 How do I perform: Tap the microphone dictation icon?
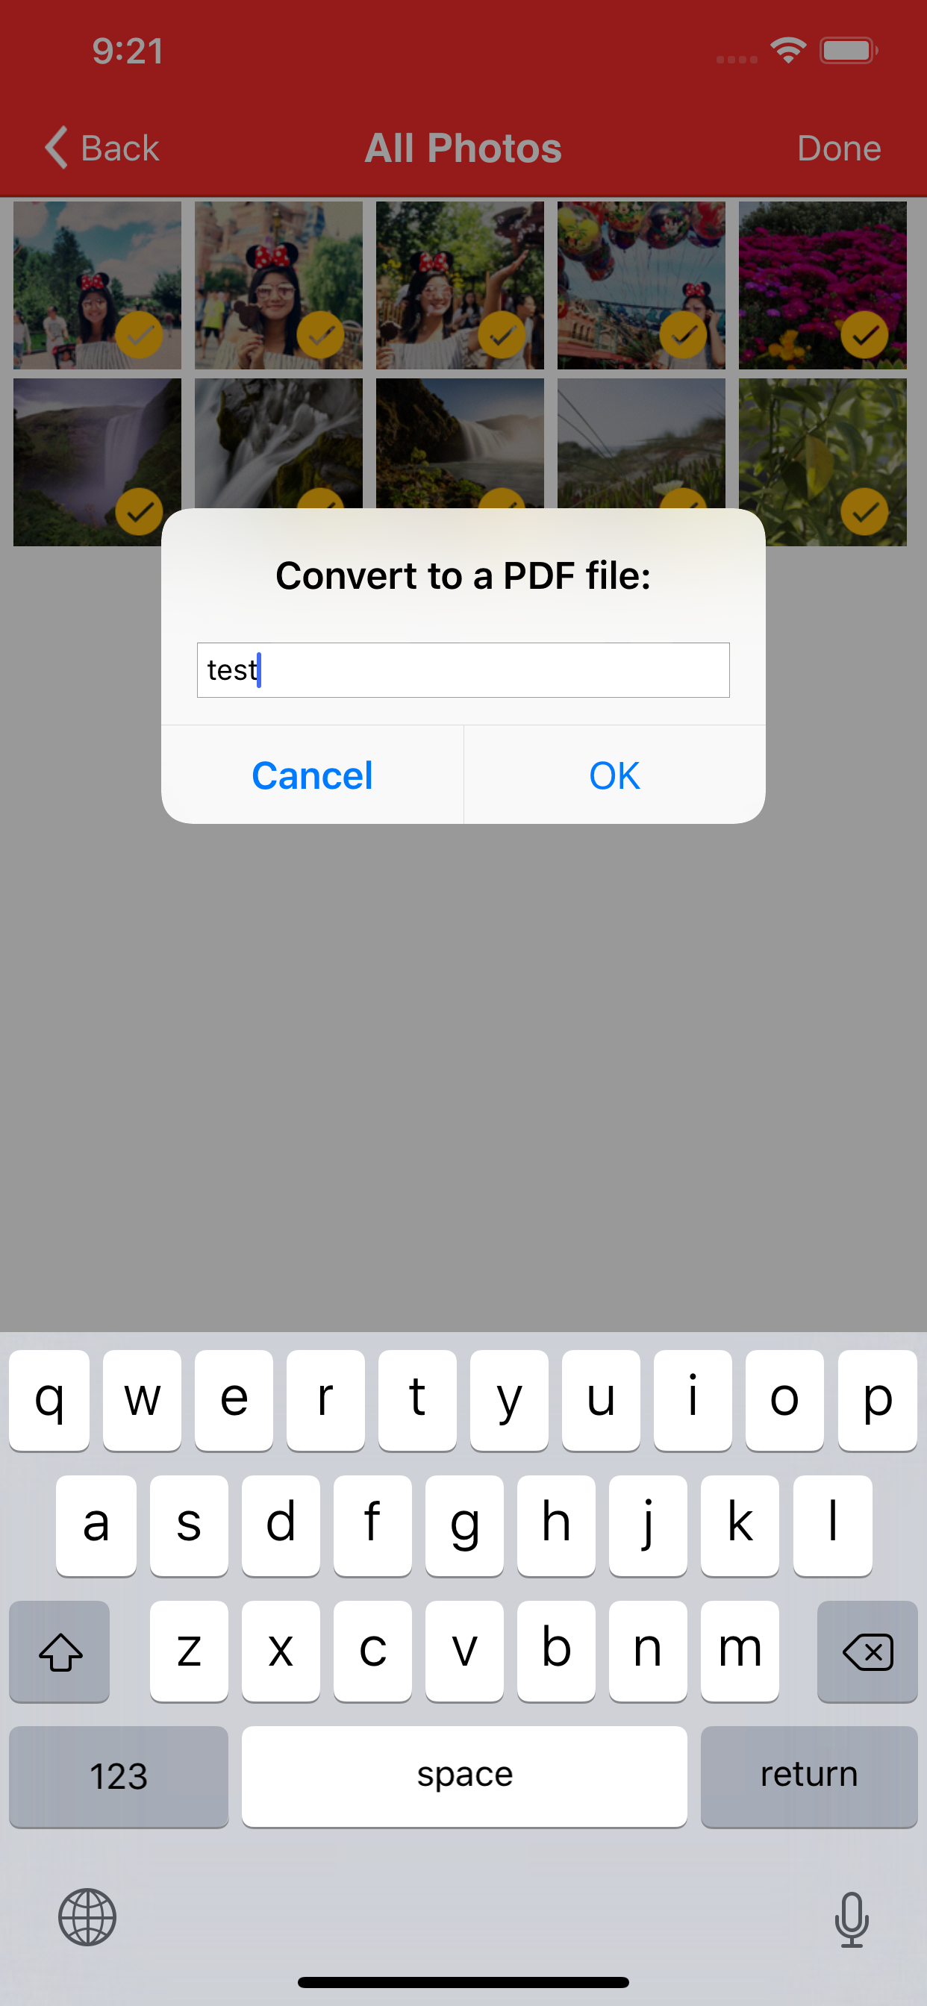852,1919
